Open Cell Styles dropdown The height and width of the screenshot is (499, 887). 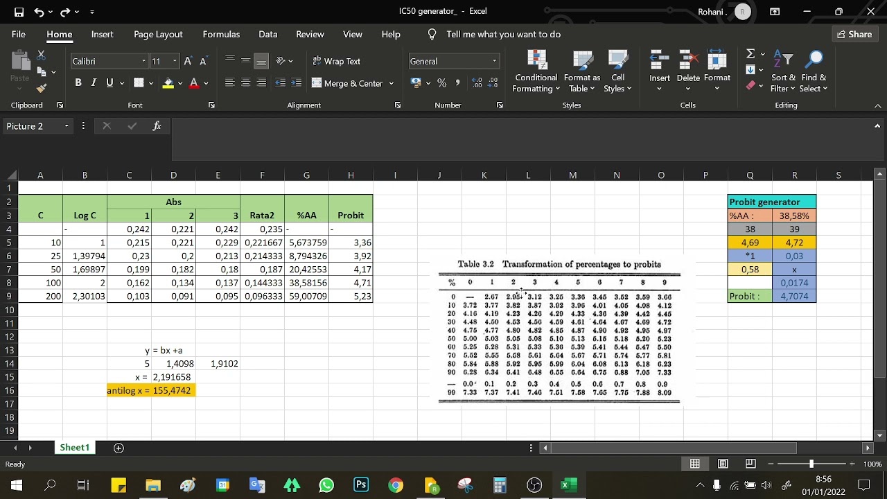point(617,71)
